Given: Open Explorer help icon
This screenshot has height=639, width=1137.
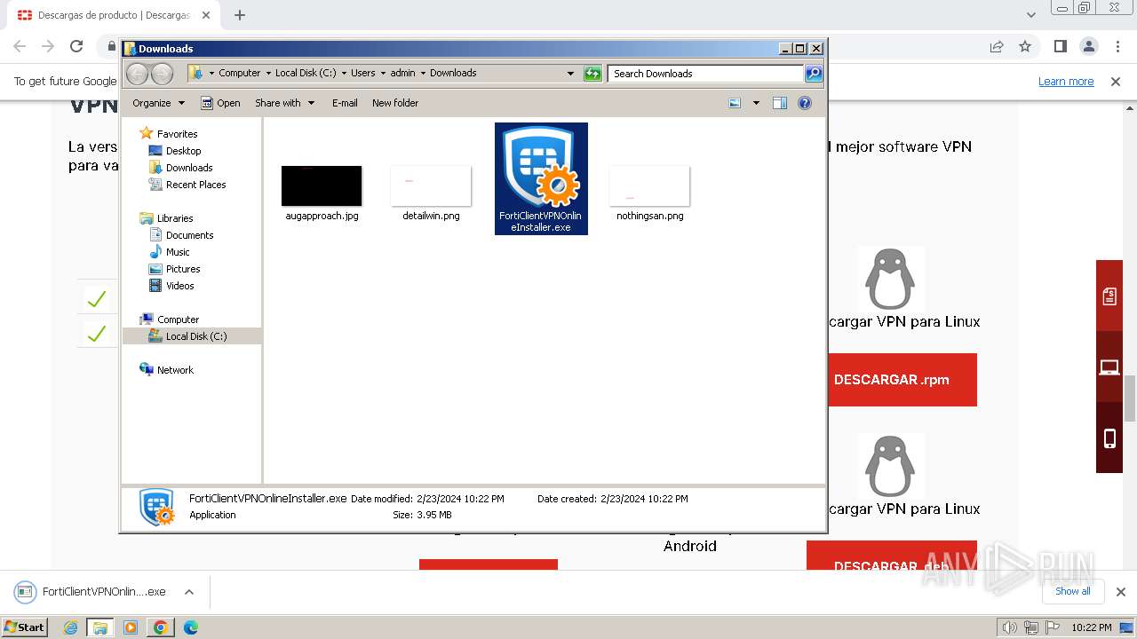Looking at the screenshot, I should tap(805, 103).
